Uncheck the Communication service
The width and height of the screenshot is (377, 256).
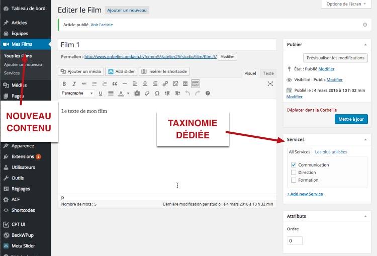[294, 165]
